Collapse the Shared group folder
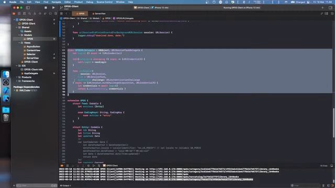Image resolution: width=335 pixels, height=188 pixels. coord(17,28)
